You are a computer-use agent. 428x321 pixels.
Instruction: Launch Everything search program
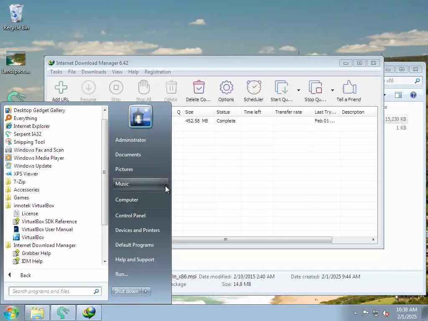click(x=53, y=118)
